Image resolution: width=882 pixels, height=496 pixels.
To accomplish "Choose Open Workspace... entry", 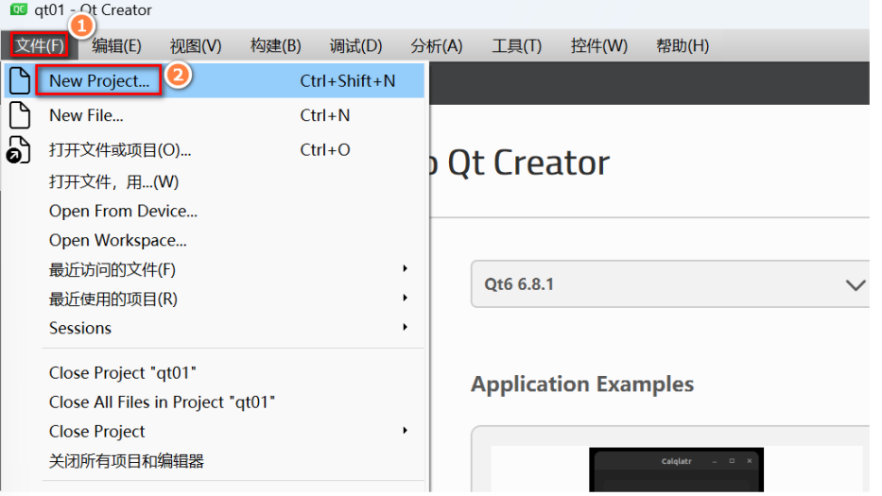I will (x=215, y=240).
